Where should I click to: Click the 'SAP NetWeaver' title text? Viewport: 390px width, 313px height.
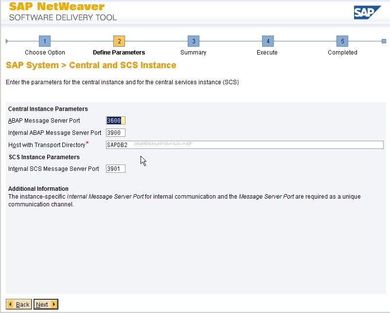click(x=57, y=6)
